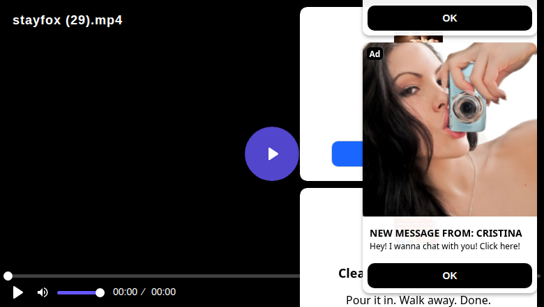Click the partially hidden blue button

[x=347, y=154]
